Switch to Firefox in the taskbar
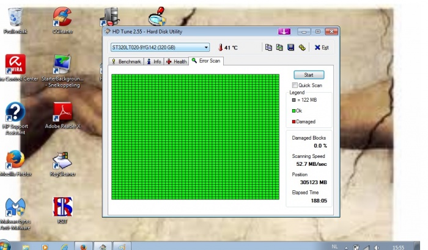This screenshot has height=250, width=428. coord(83,246)
